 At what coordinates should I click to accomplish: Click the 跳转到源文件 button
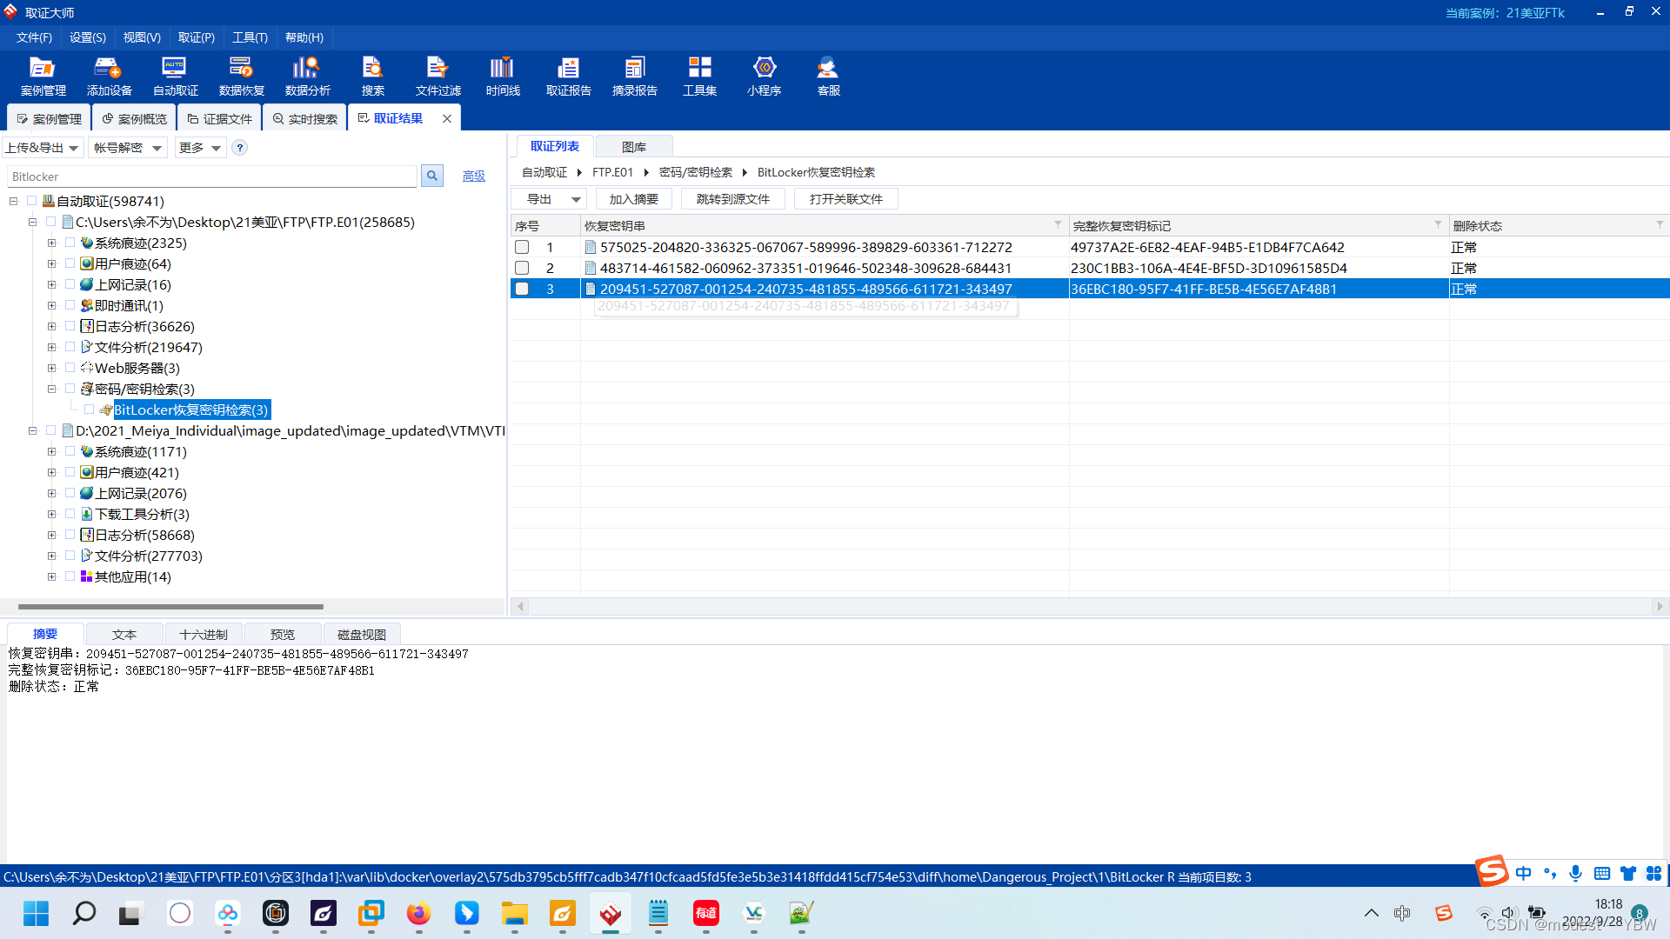[x=732, y=200]
